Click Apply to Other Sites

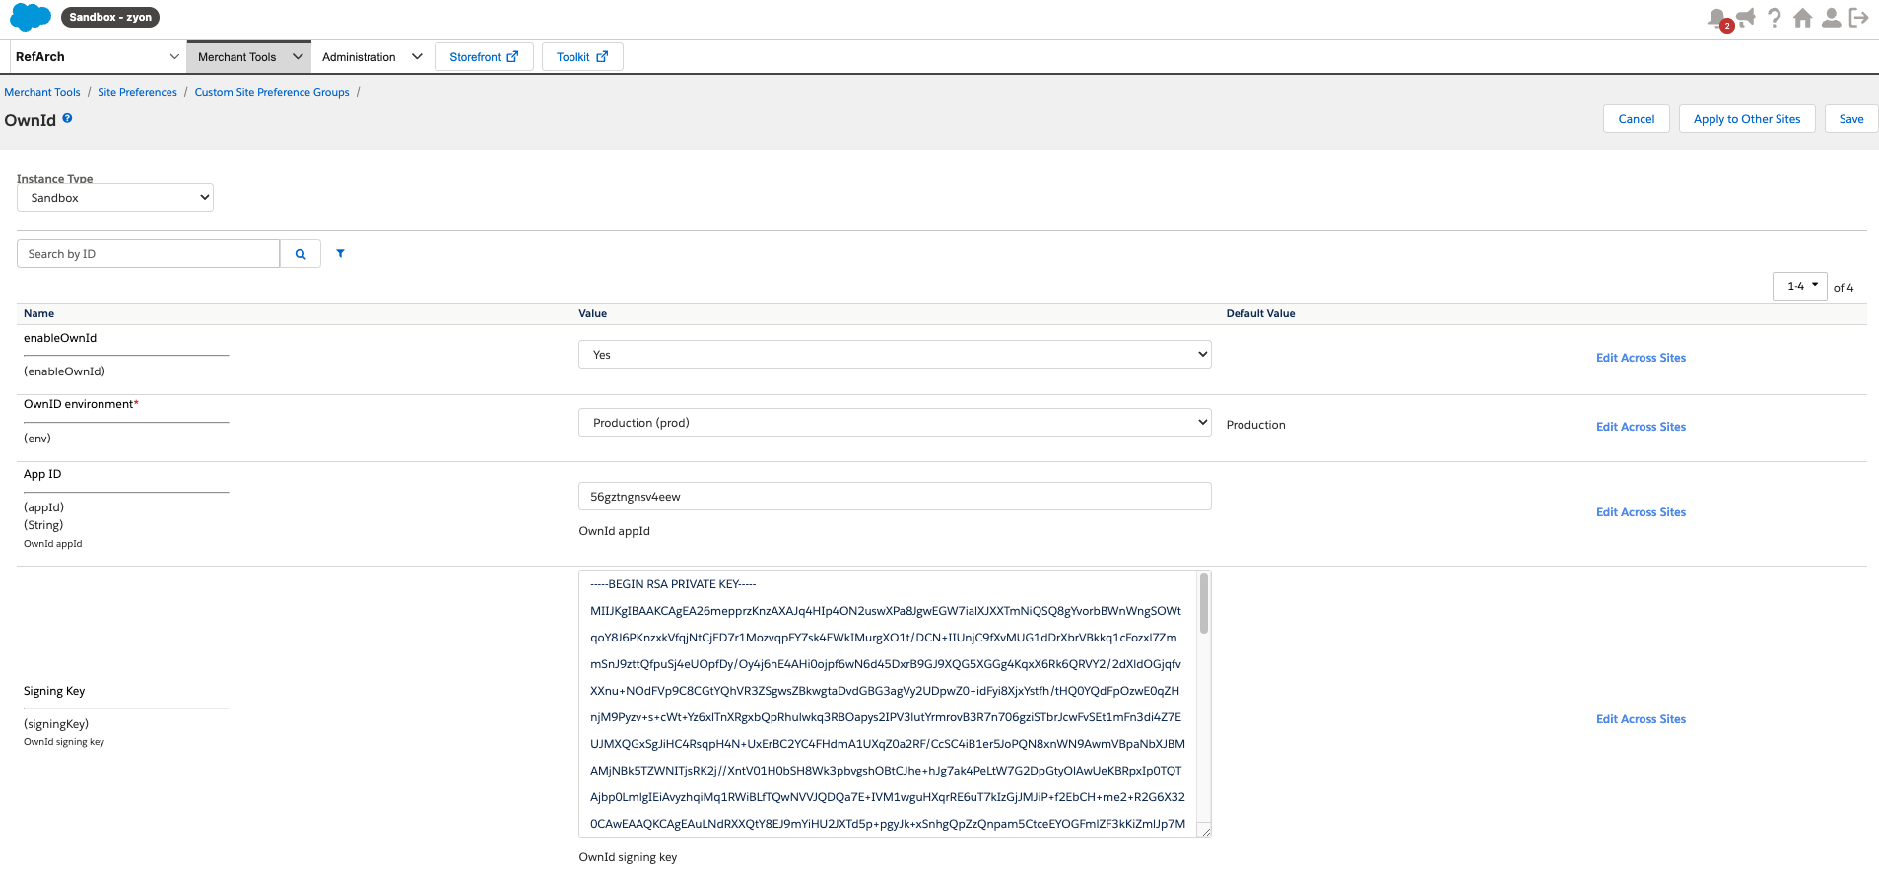click(x=1747, y=119)
